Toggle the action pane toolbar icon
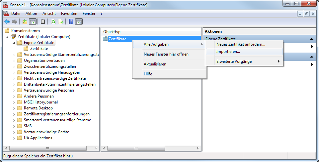Viewport: 319px width, 162px height. tap(79, 22)
